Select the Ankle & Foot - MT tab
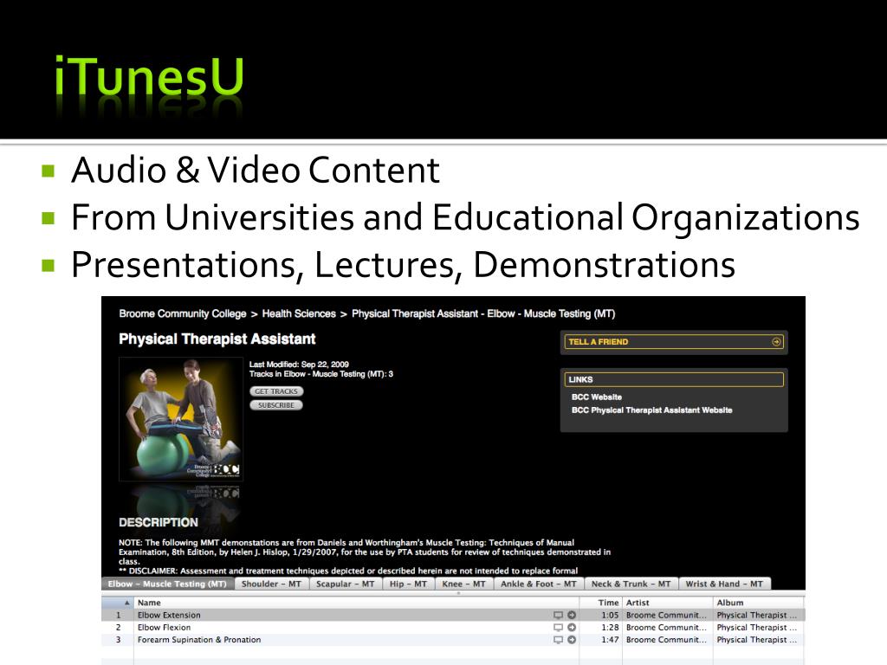The width and height of the screenshot is (887, 665). [539, 584]
